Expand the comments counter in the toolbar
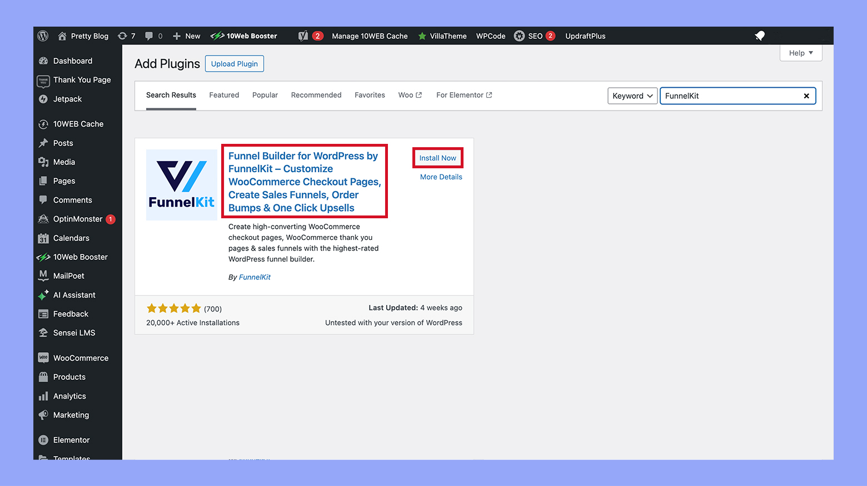 tap(153, 36)
